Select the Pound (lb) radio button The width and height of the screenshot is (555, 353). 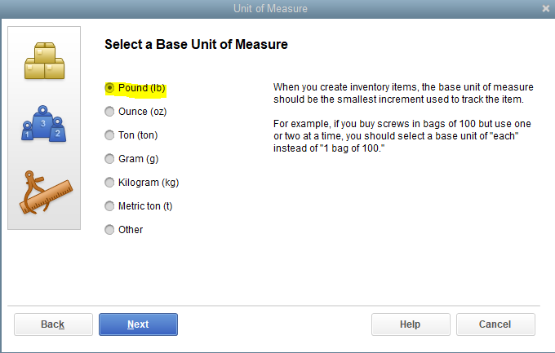(109, 87)
